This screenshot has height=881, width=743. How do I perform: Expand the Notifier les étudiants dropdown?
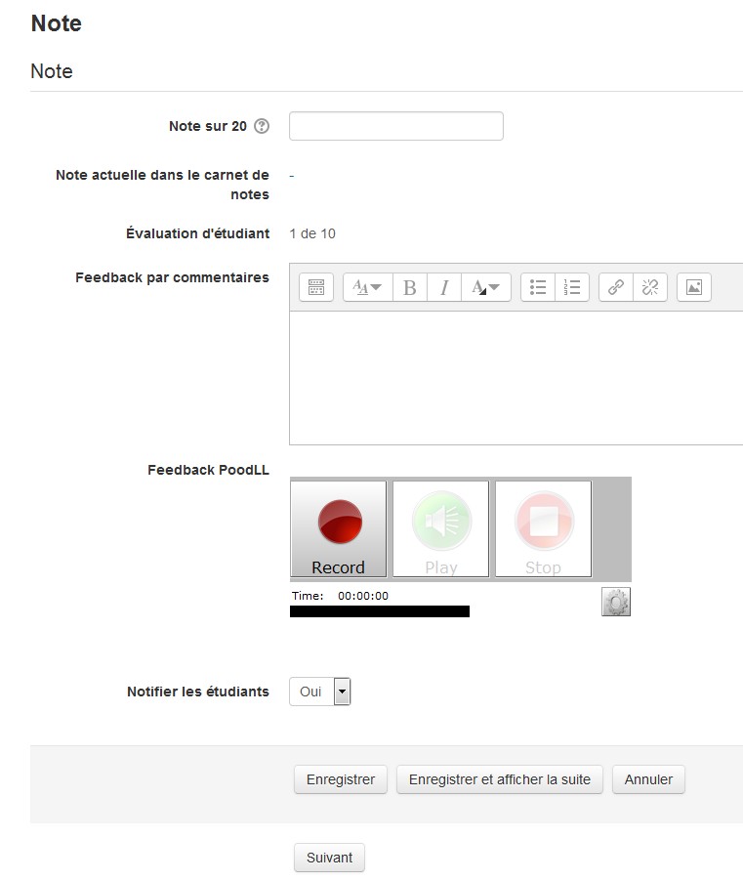(x=342, y=692)
